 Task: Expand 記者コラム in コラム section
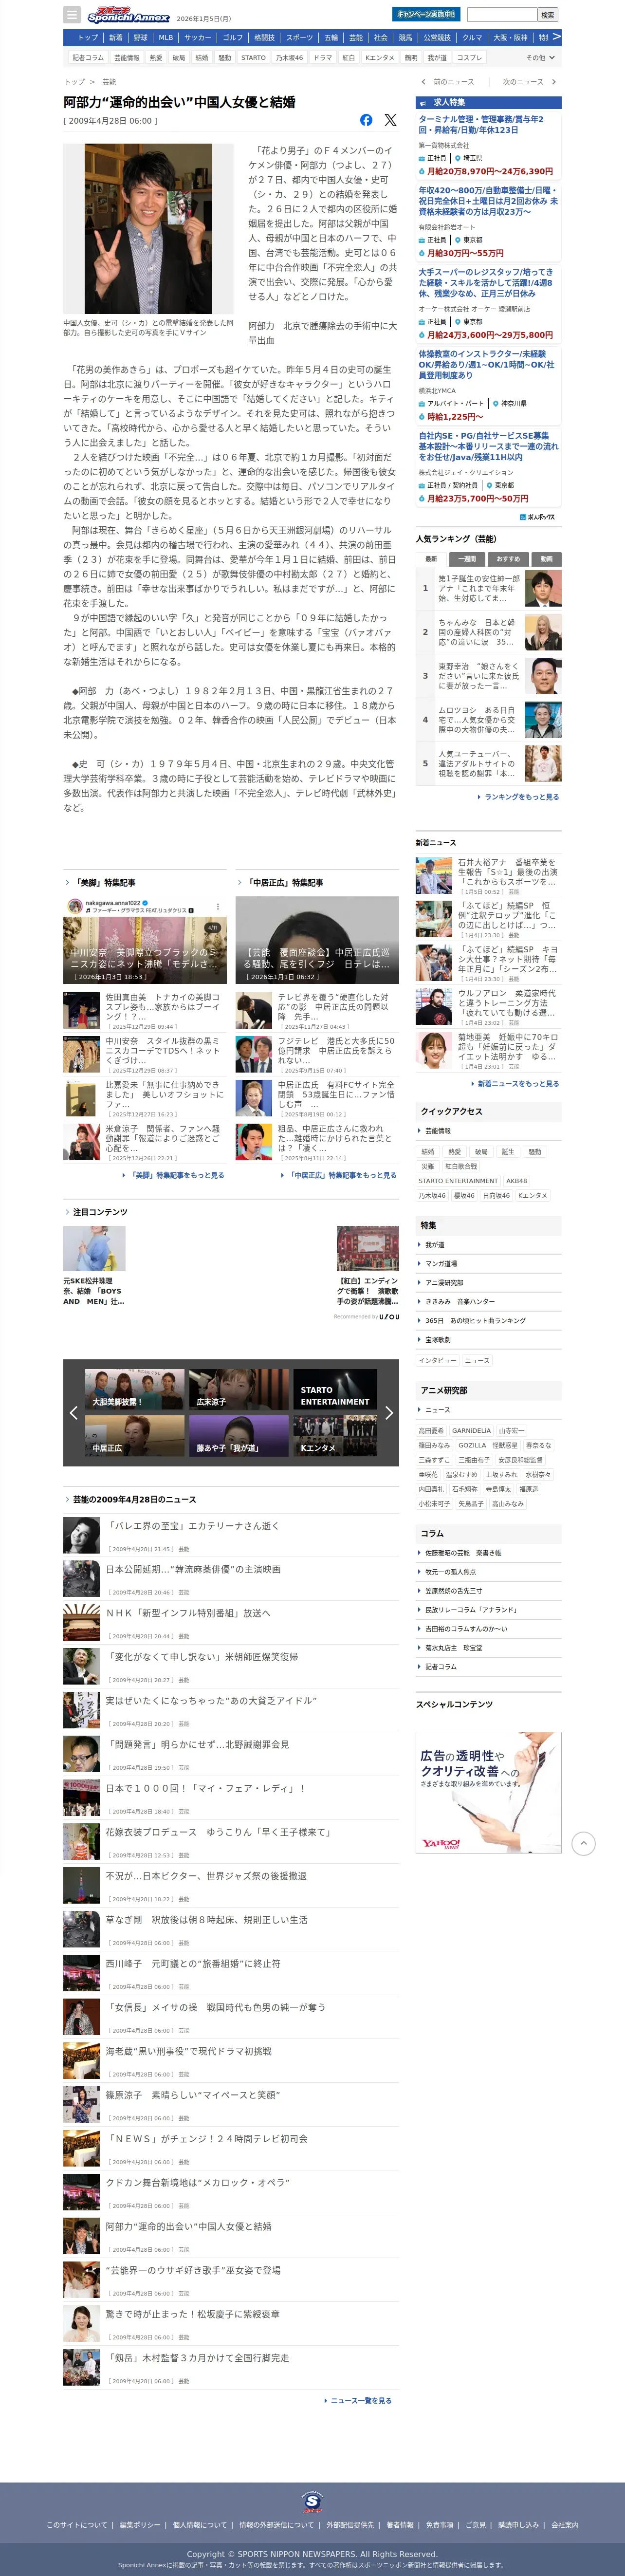tap(488, 1667)
